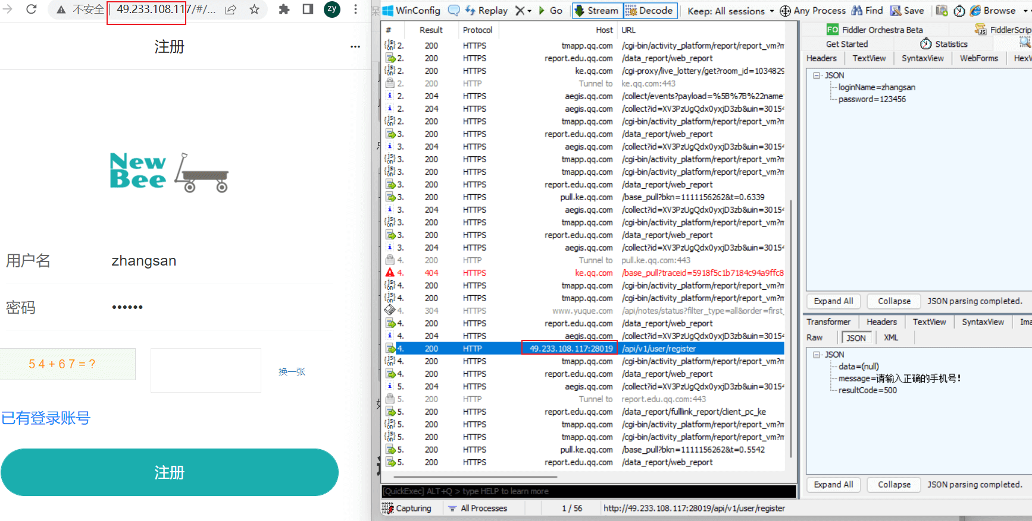Screen dimensions: 1032x521
Task: Sort sessions by Result column header
Action: [x=431, y=30]
